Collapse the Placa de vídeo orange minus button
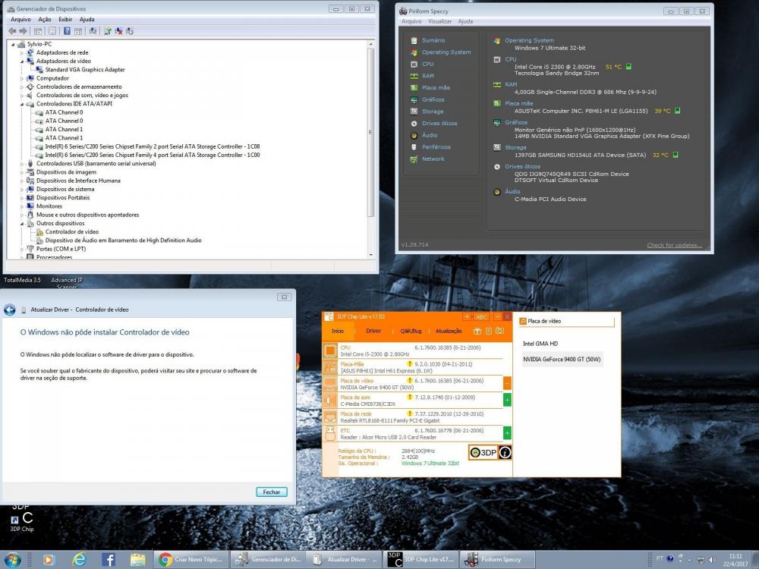Image resolution: width=759 pixels, height=569 pixels. point(507,383)
